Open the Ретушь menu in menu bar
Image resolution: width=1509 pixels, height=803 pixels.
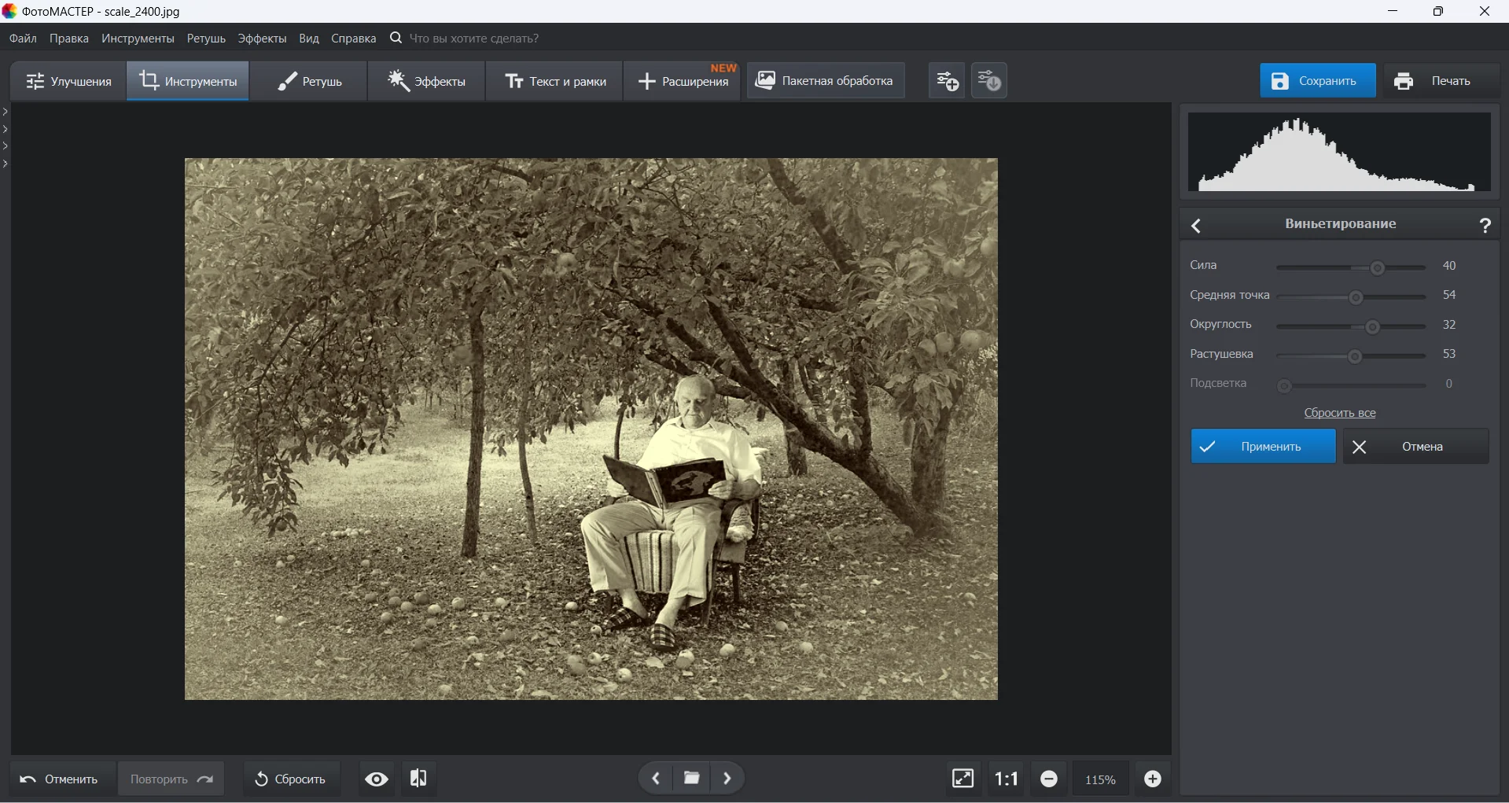206,39
